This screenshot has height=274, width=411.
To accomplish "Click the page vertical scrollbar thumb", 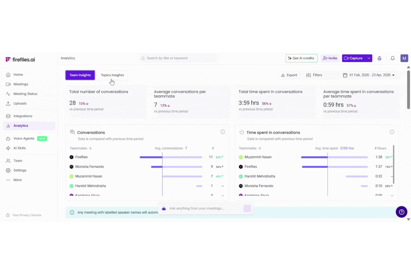I will tap(408, 90).
